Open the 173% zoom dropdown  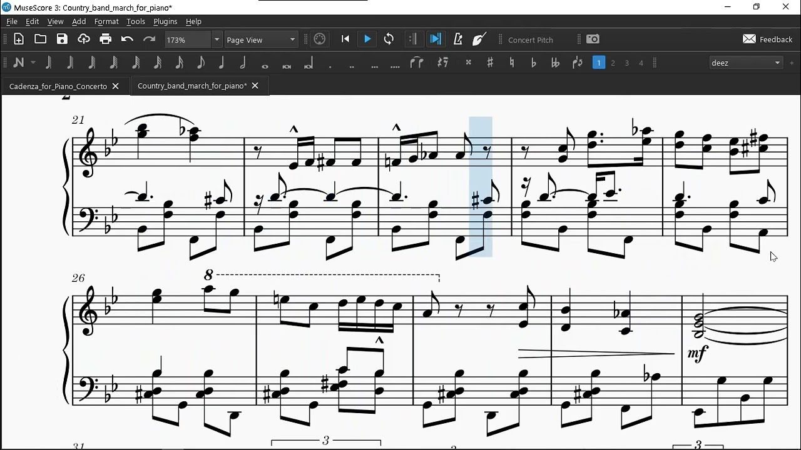coord(217,39)
